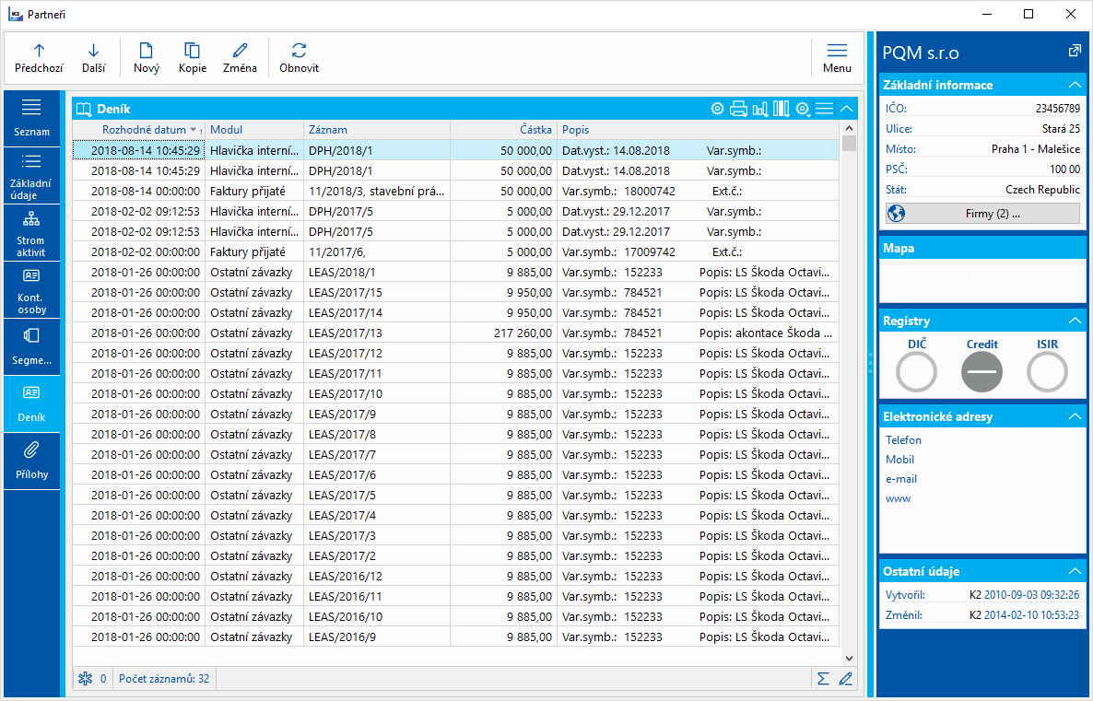Click the sum sigma icon in status bar
Screen dimensions: 1093x701
[x=823, y=679]
